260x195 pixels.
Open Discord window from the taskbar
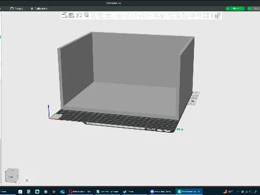point(161,191)
